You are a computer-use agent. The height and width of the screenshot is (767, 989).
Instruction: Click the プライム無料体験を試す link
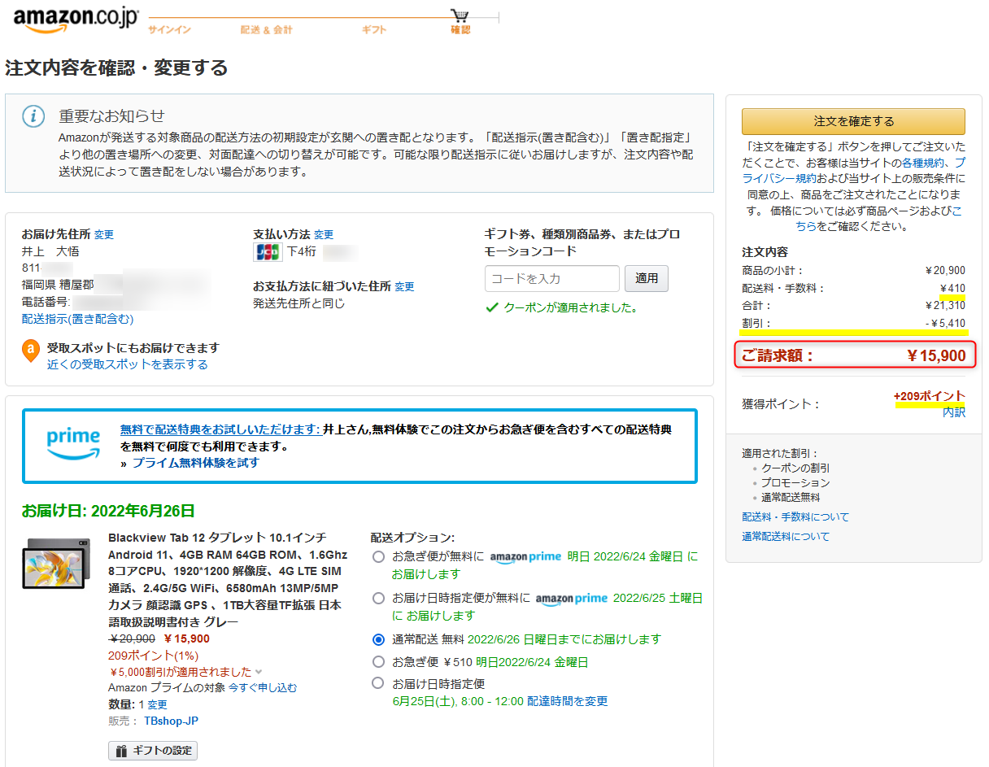point(196,463)
